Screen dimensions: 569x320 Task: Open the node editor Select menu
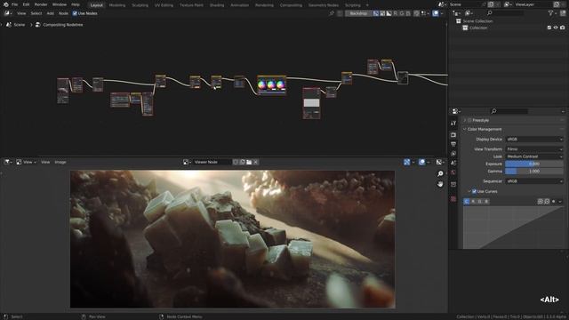[36, 13]
